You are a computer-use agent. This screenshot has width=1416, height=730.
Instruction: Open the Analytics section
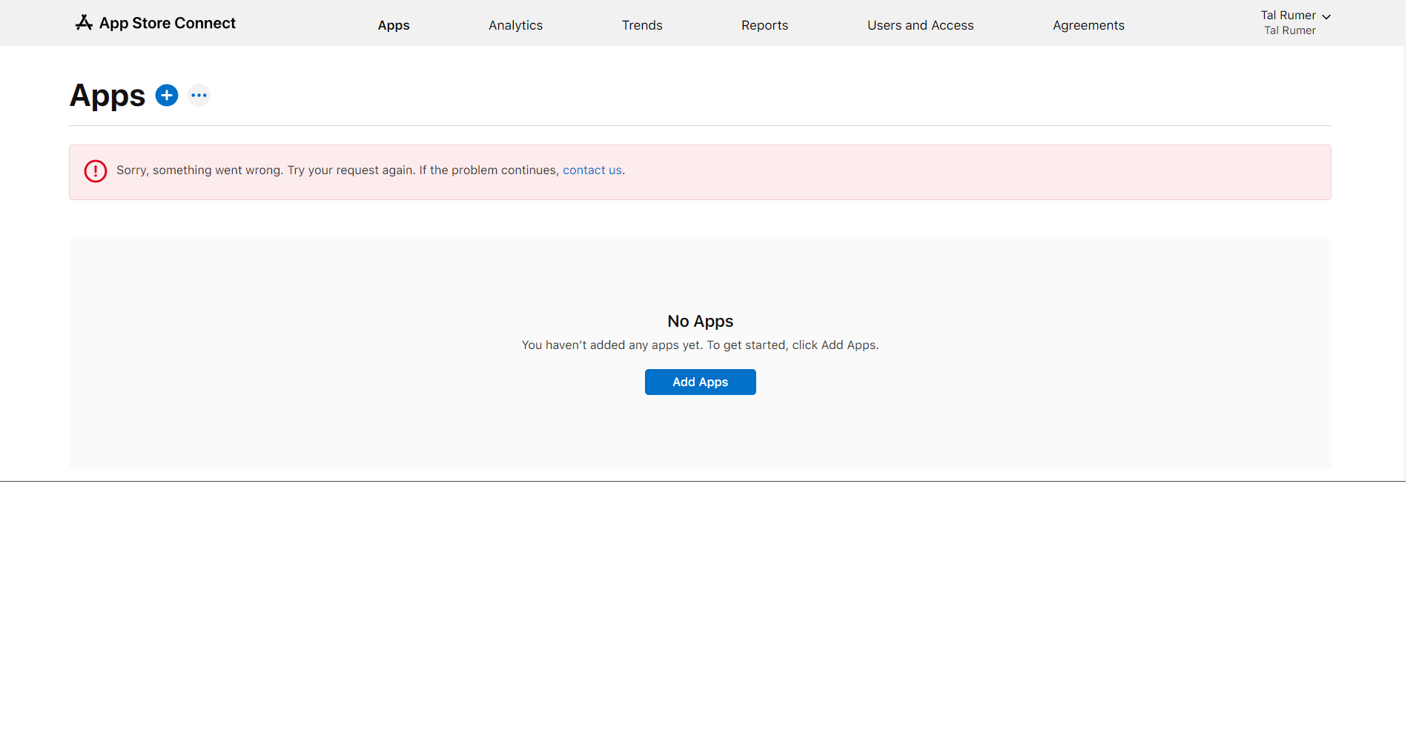pos(515,25)
